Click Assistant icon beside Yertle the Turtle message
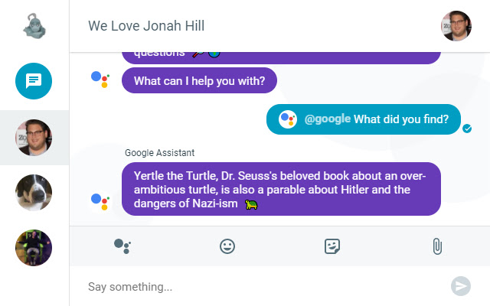This screenshot has width=490, height=306. click(x=100, y=200)
